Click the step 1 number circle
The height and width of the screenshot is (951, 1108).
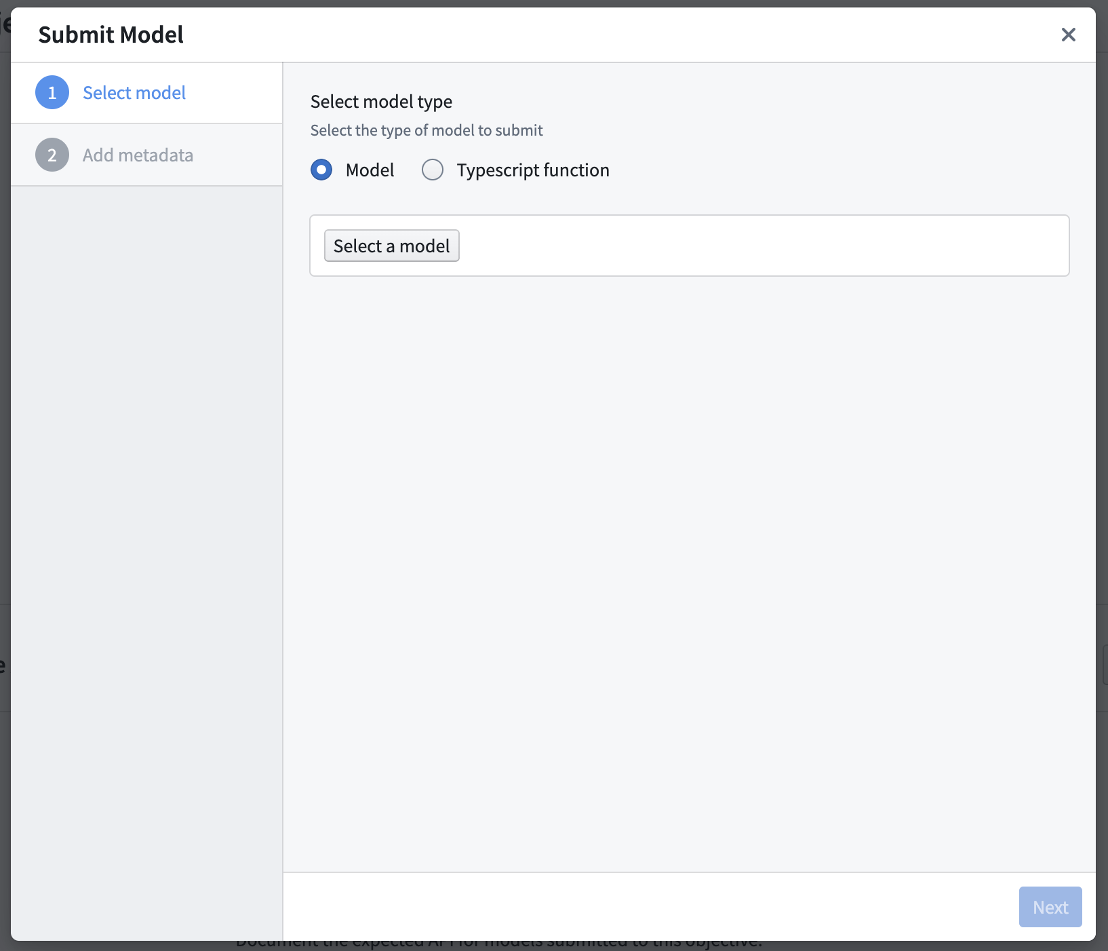click(x=52, y=93)
